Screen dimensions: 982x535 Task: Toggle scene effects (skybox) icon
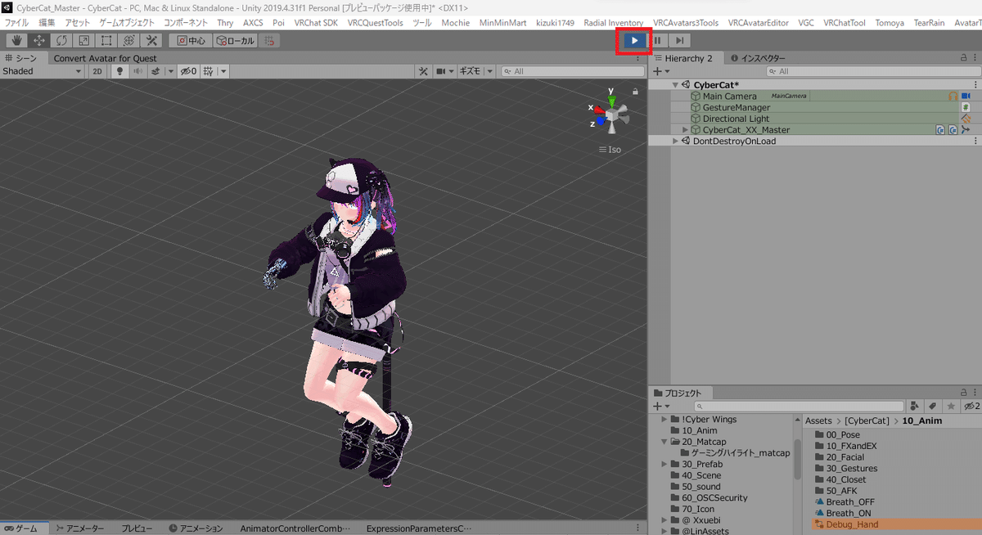(x=156, y=71)
